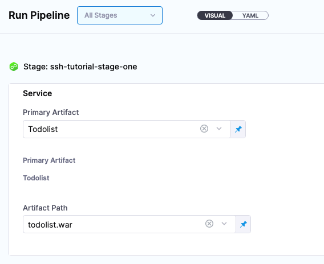Expand Artifact Path dropdown chevron
The height and width of the screenshot is (264, 324).
pyautogui.click(x=224, y=224)
